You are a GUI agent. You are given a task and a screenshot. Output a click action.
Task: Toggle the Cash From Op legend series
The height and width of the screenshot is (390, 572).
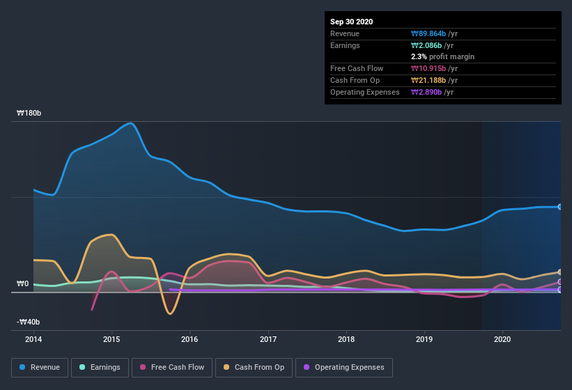coord(254,368)
